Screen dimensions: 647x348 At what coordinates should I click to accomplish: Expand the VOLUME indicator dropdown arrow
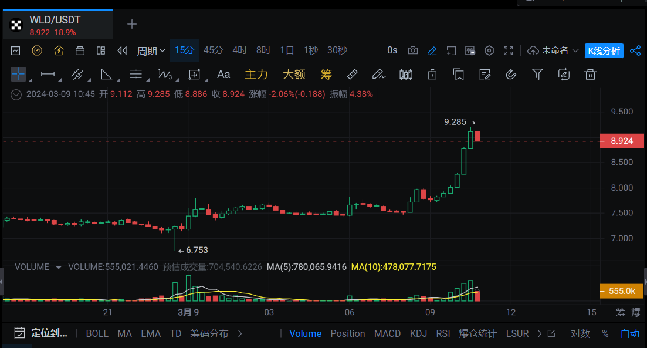point(59,268)
